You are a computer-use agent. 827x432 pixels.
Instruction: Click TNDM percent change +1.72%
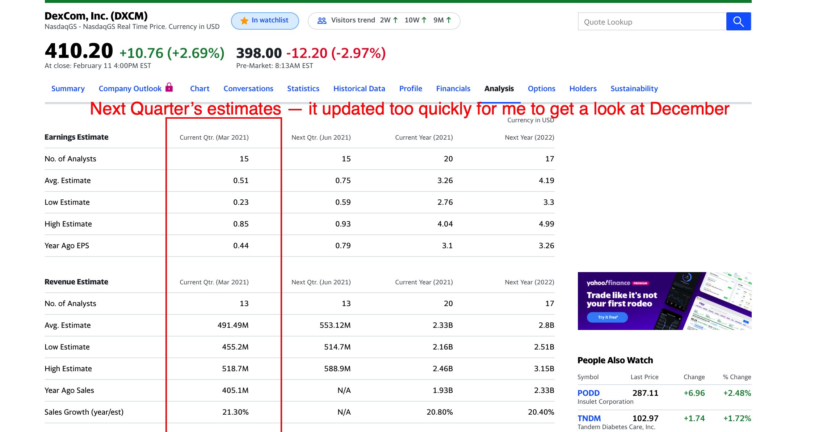pos(737,418)
